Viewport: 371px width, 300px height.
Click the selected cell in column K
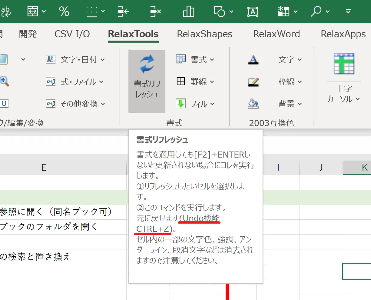click(357, 272)
